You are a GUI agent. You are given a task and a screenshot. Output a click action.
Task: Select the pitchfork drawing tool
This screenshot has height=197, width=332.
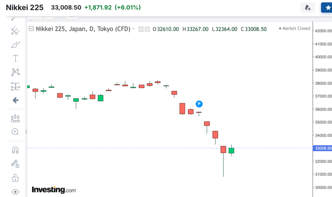point(15,31)
